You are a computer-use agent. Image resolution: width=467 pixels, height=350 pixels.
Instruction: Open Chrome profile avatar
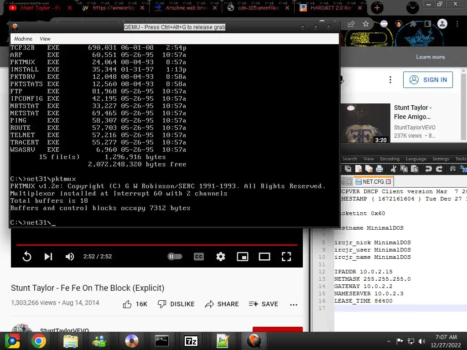point(442,24)
